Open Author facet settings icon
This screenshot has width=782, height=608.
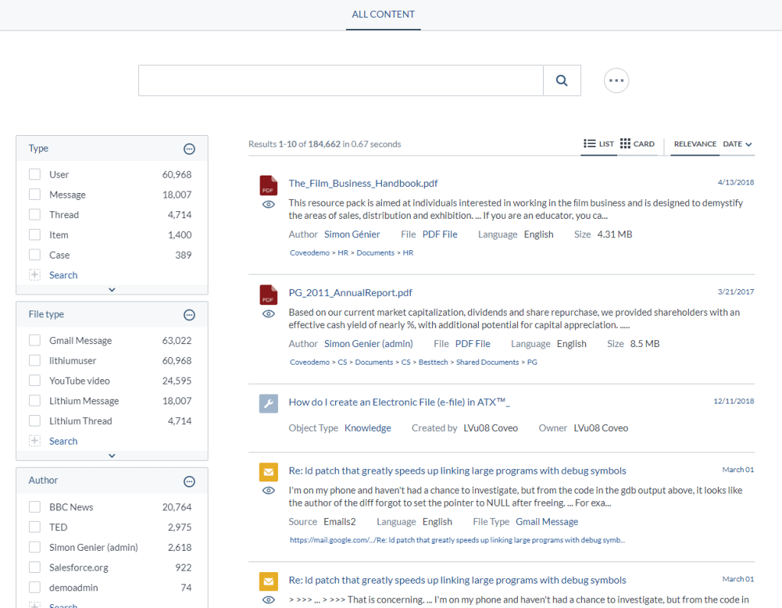coord(189,481)
